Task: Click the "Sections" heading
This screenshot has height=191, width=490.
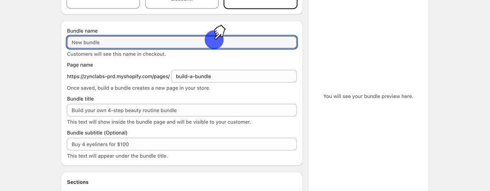Action: click(x=78, y=182)
